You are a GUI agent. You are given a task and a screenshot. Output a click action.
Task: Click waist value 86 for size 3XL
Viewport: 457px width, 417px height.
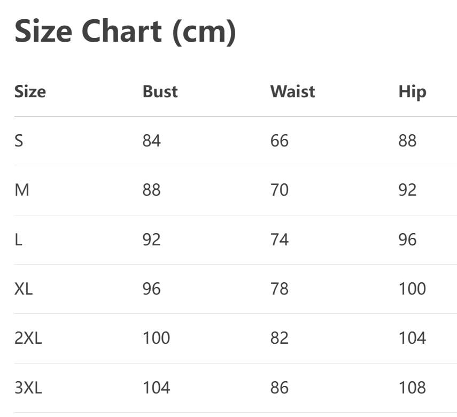pos(279,387)
